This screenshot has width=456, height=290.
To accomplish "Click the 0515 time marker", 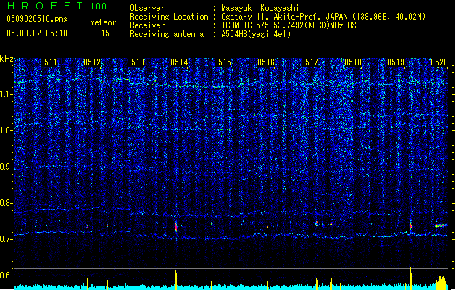I will [223, 62].
